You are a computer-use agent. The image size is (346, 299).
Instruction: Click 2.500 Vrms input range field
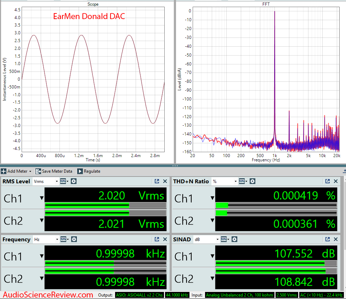point(287,295)
